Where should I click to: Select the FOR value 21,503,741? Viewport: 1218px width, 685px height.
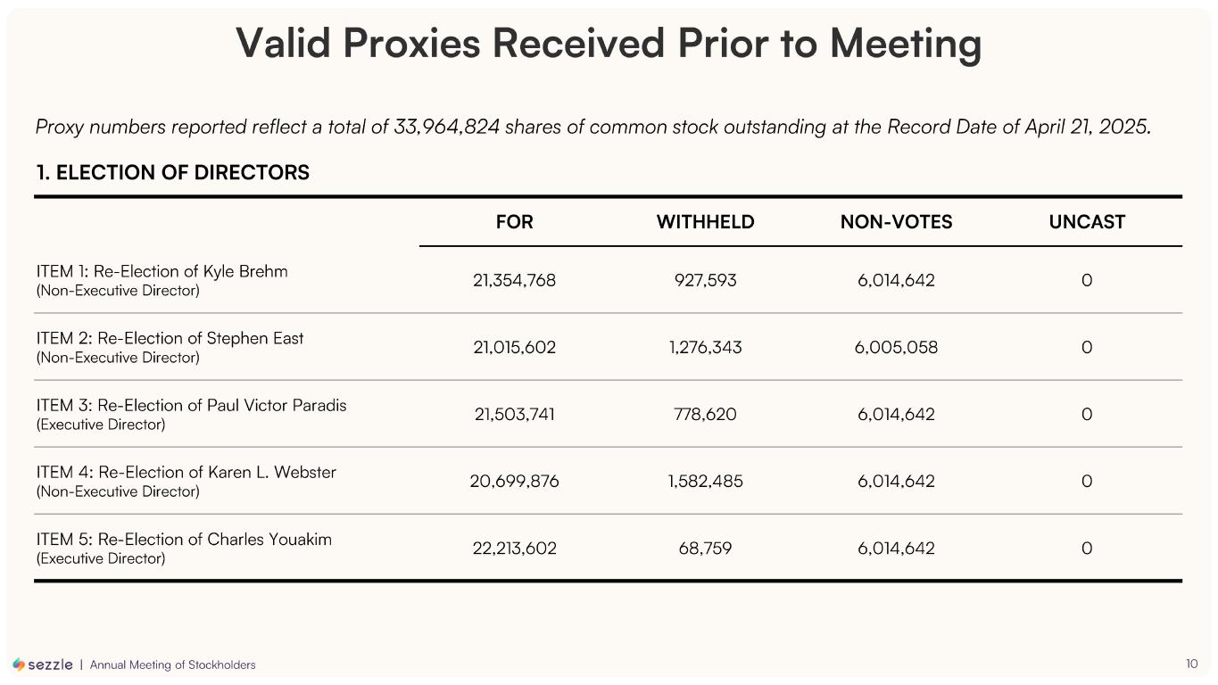514,414
